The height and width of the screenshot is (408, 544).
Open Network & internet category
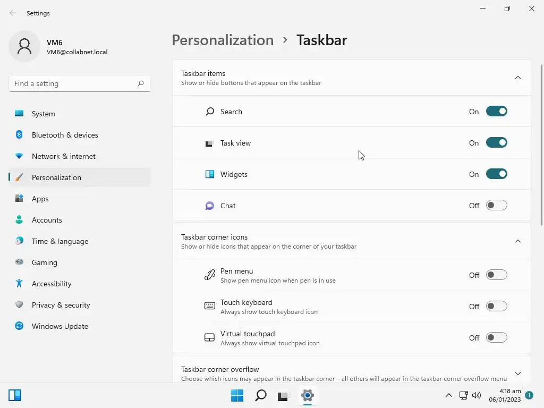click(x=80, y=156)
